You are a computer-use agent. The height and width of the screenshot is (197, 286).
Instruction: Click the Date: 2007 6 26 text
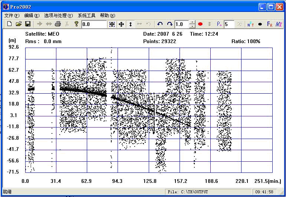tap(163, 34)
